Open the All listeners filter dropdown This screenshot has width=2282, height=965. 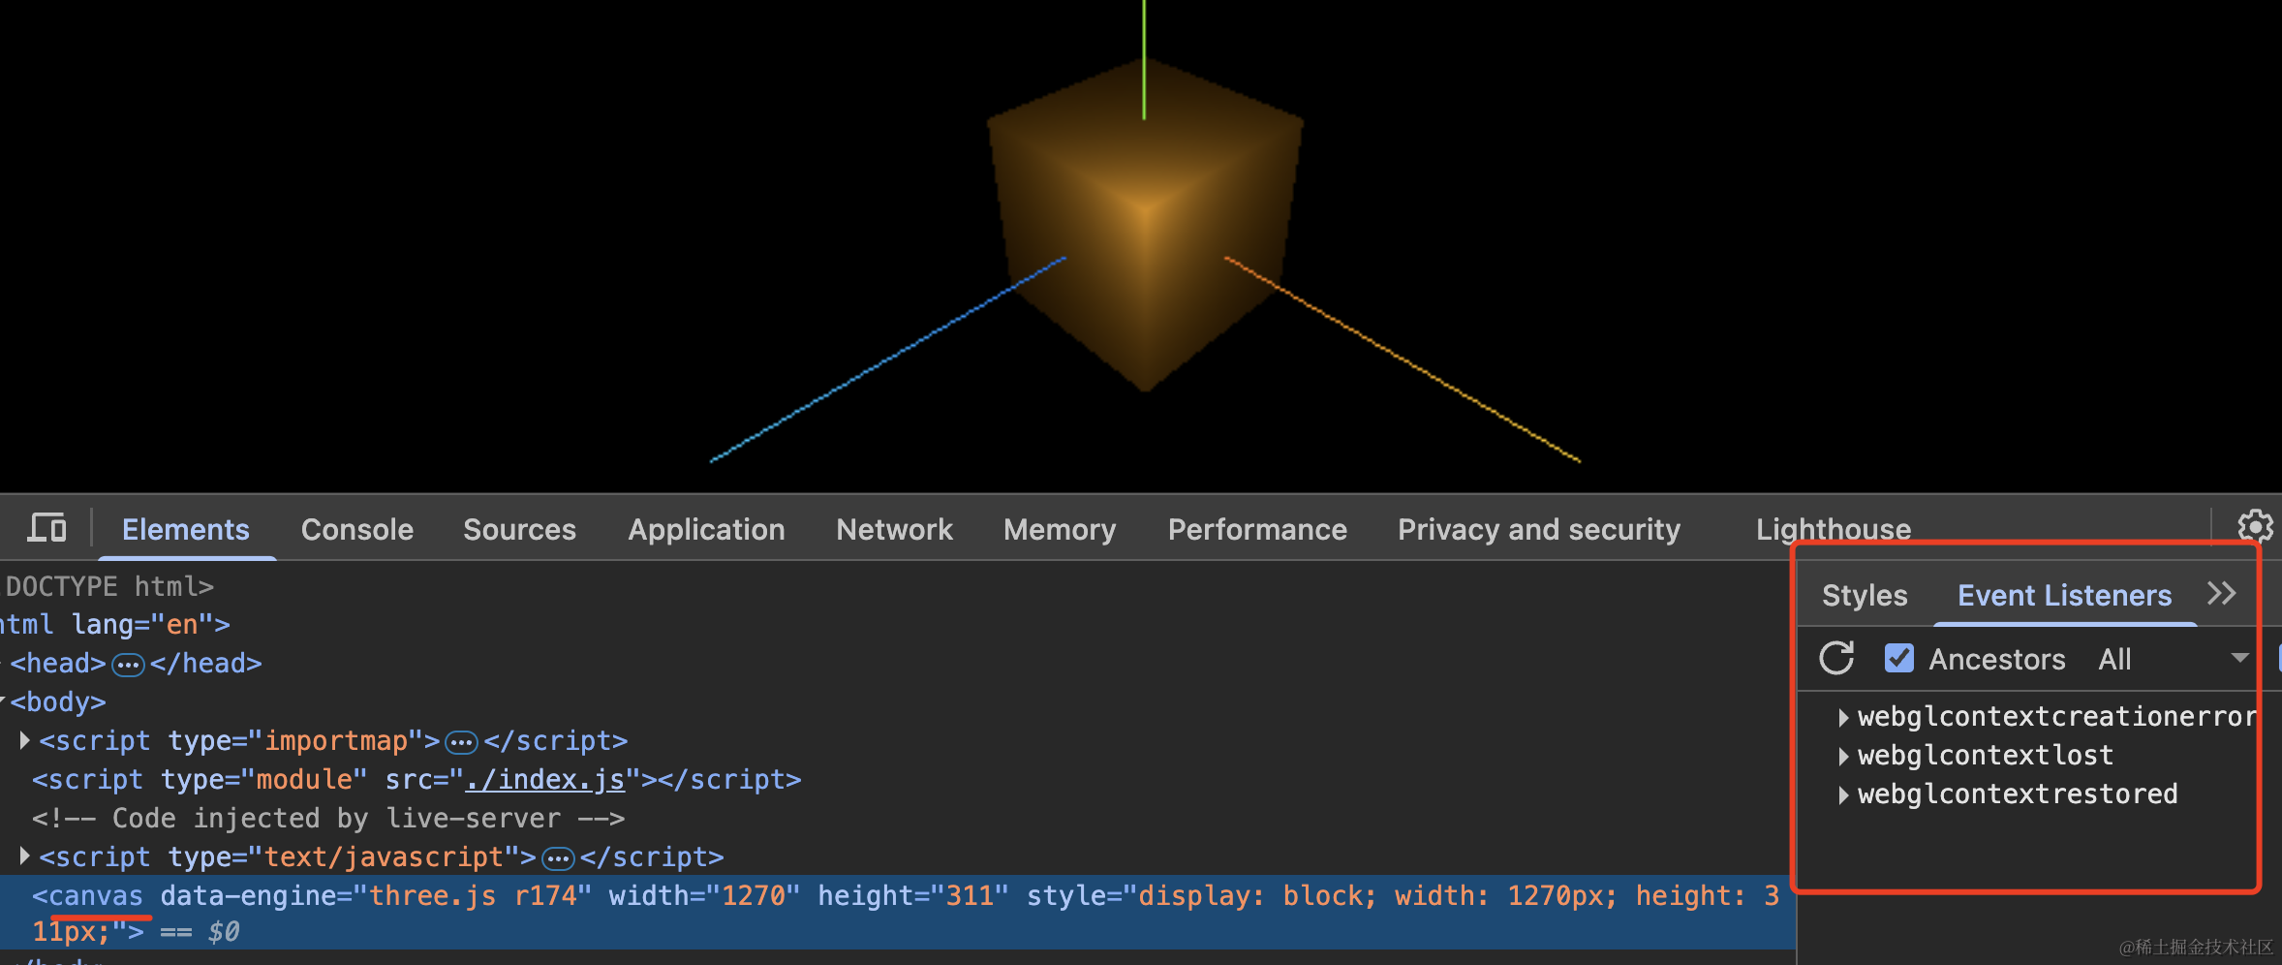pyautogui.click(x=2173, y=659)
